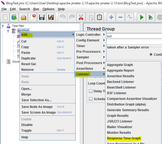162x144 pixels.
Task: Select Response Time Graph listener
Action: (133, 138)
